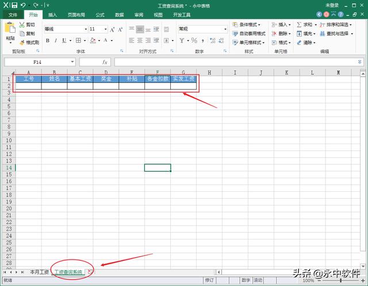Switch to the Insert (插入) ribbon tab
This screenshot has width=368, height=286.
tap(52, 15)
